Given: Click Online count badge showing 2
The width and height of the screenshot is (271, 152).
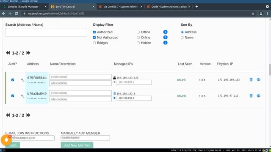Looking at the screenshot, I should [165, 37].
